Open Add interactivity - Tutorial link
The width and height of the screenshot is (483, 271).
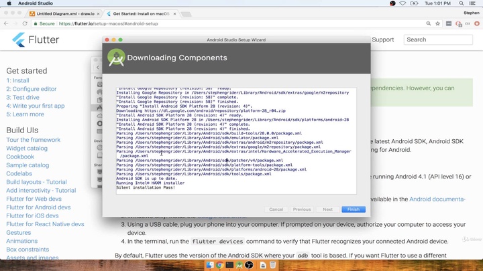[41, 191]
